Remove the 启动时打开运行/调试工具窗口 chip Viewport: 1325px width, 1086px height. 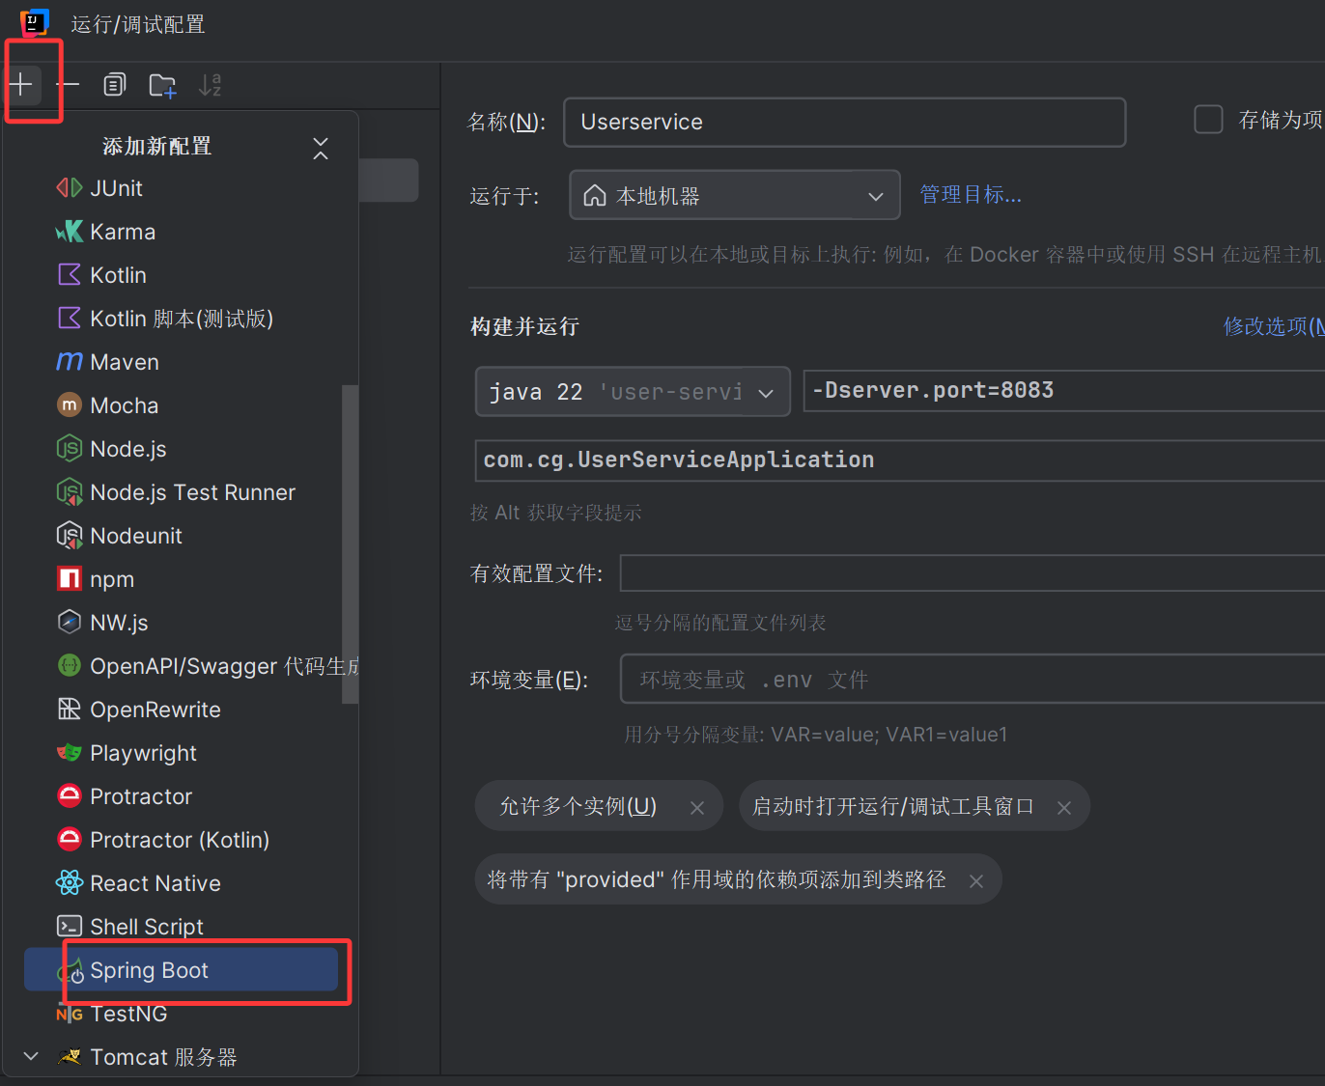tap(1064, 808)
